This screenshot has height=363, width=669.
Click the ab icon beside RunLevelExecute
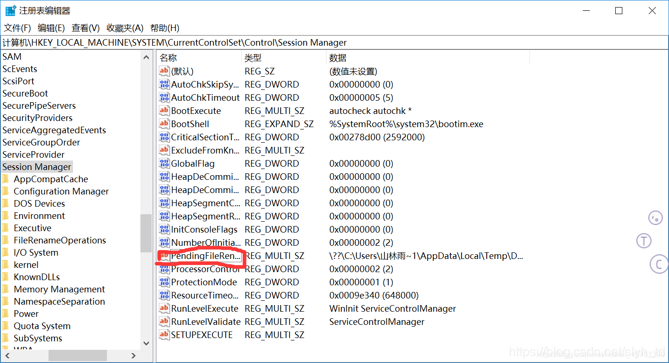(x=164, y=308)
